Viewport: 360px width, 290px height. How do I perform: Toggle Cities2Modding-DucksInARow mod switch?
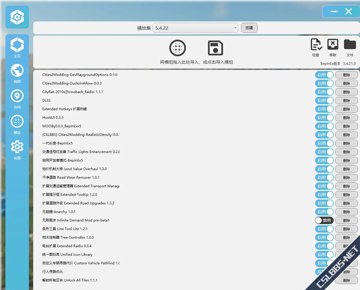point(325,83)
